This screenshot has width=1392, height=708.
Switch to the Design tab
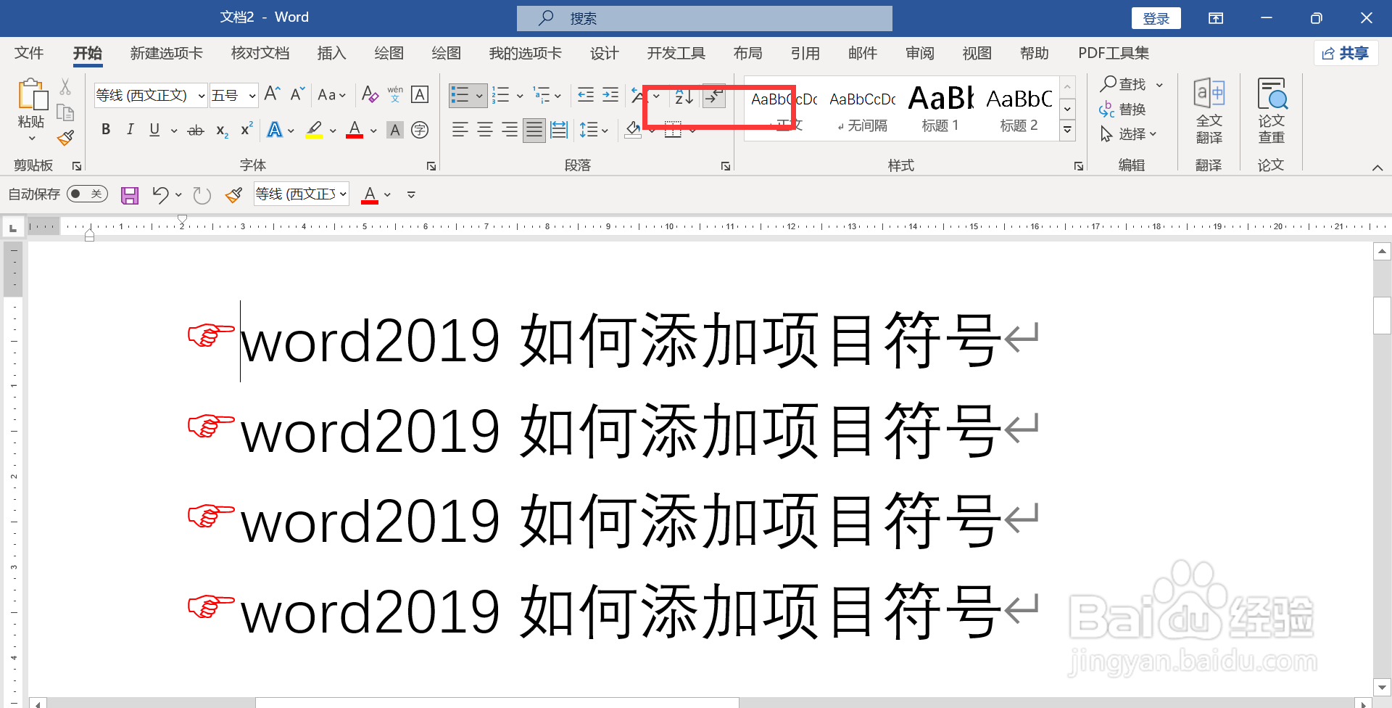pyautogui.click(x=604, y=53)
